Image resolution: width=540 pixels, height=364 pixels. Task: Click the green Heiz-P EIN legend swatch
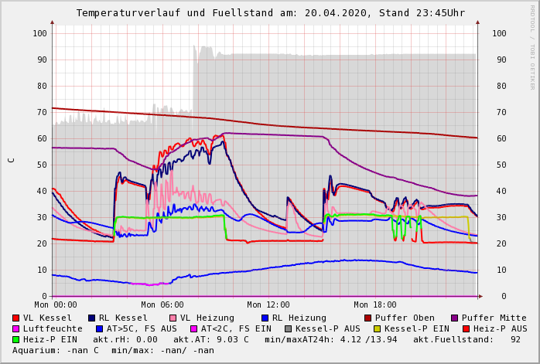click(16, 339)
